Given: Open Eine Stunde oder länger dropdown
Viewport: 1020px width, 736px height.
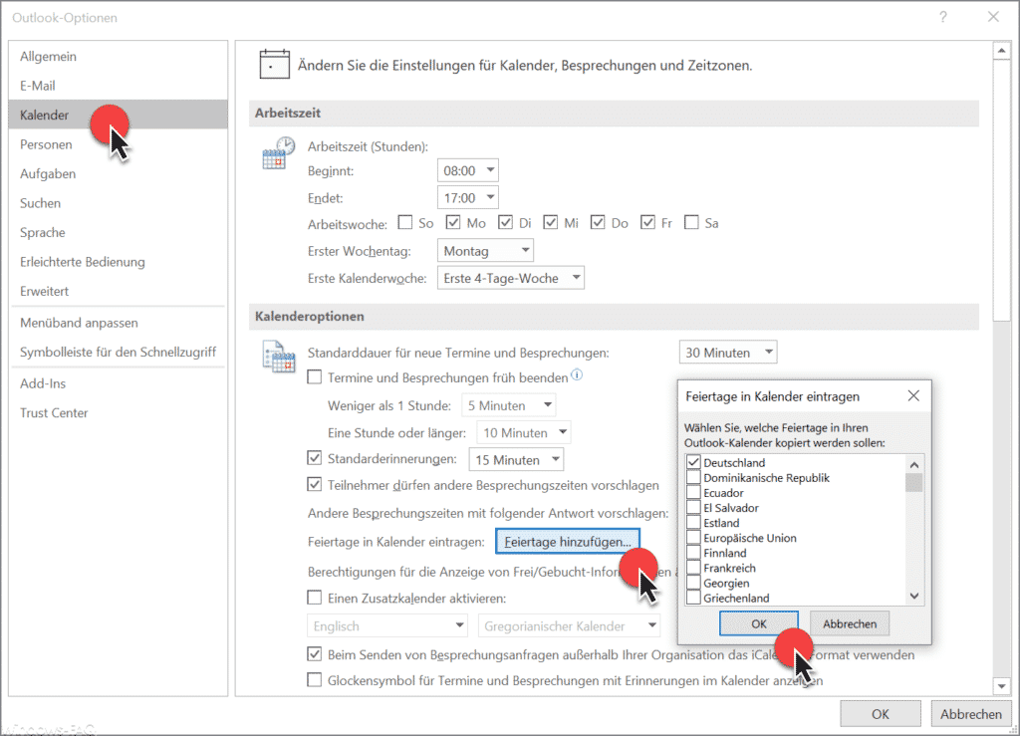Looking at the screenshot, I should pyautogui.click(x=524, y=433).
